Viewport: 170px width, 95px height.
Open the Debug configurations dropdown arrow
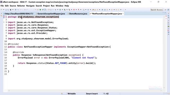(x=58, y=10)
